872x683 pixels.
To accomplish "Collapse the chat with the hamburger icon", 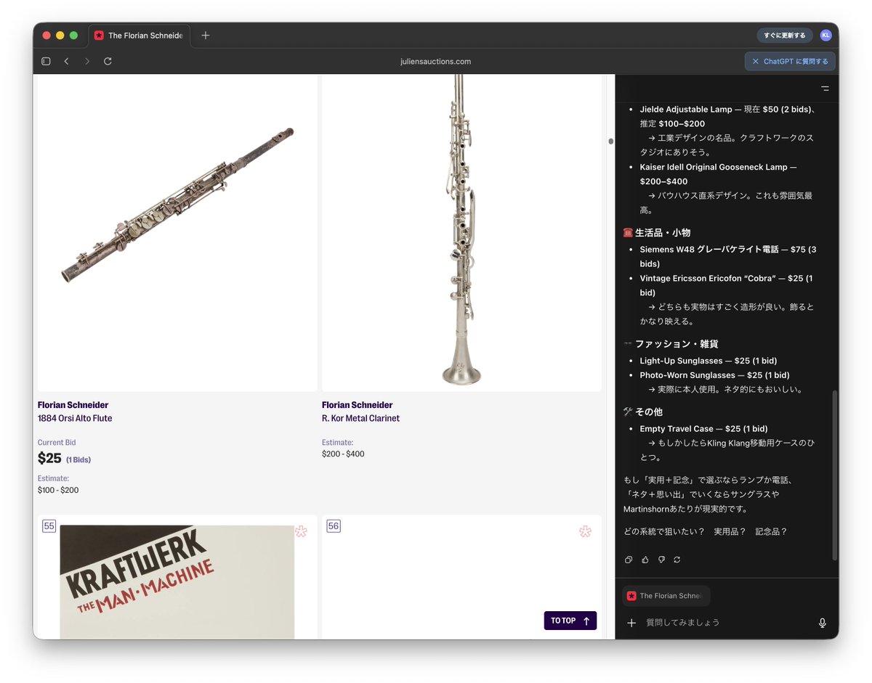I will point(825,88).
